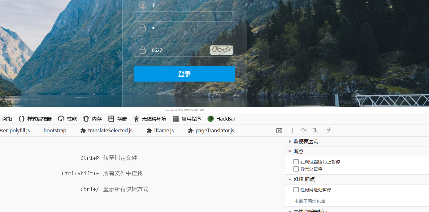
Task: Enable 在调试器语句上暂停 checkbox
Action: (296, 162)
